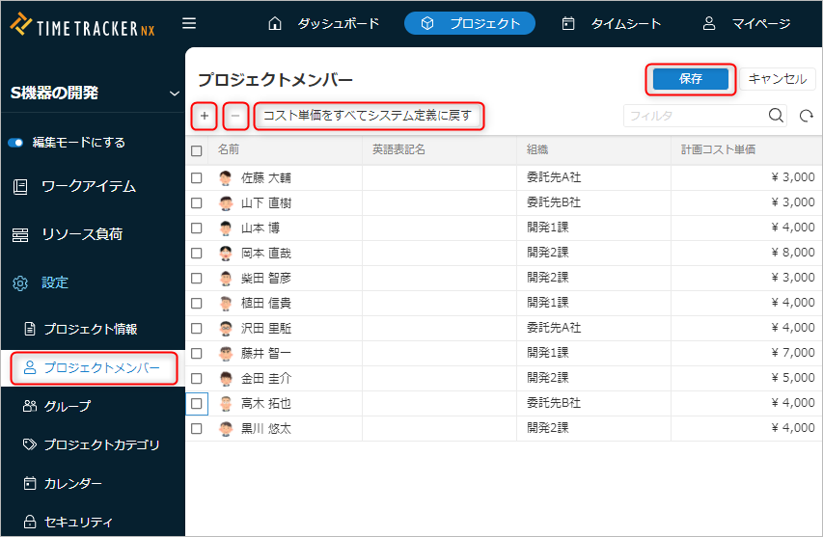Click the minus icon to remove member
The image size is (823, 537).
[x=235, y=116]
